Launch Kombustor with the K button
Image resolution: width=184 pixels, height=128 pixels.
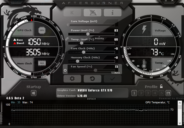click(72, 13)
